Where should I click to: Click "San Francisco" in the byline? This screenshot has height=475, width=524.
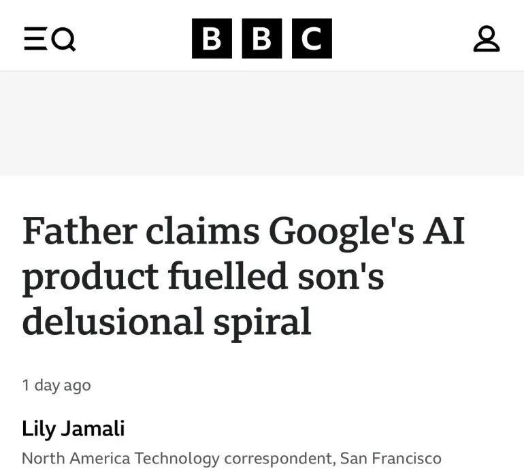(391, 459)
